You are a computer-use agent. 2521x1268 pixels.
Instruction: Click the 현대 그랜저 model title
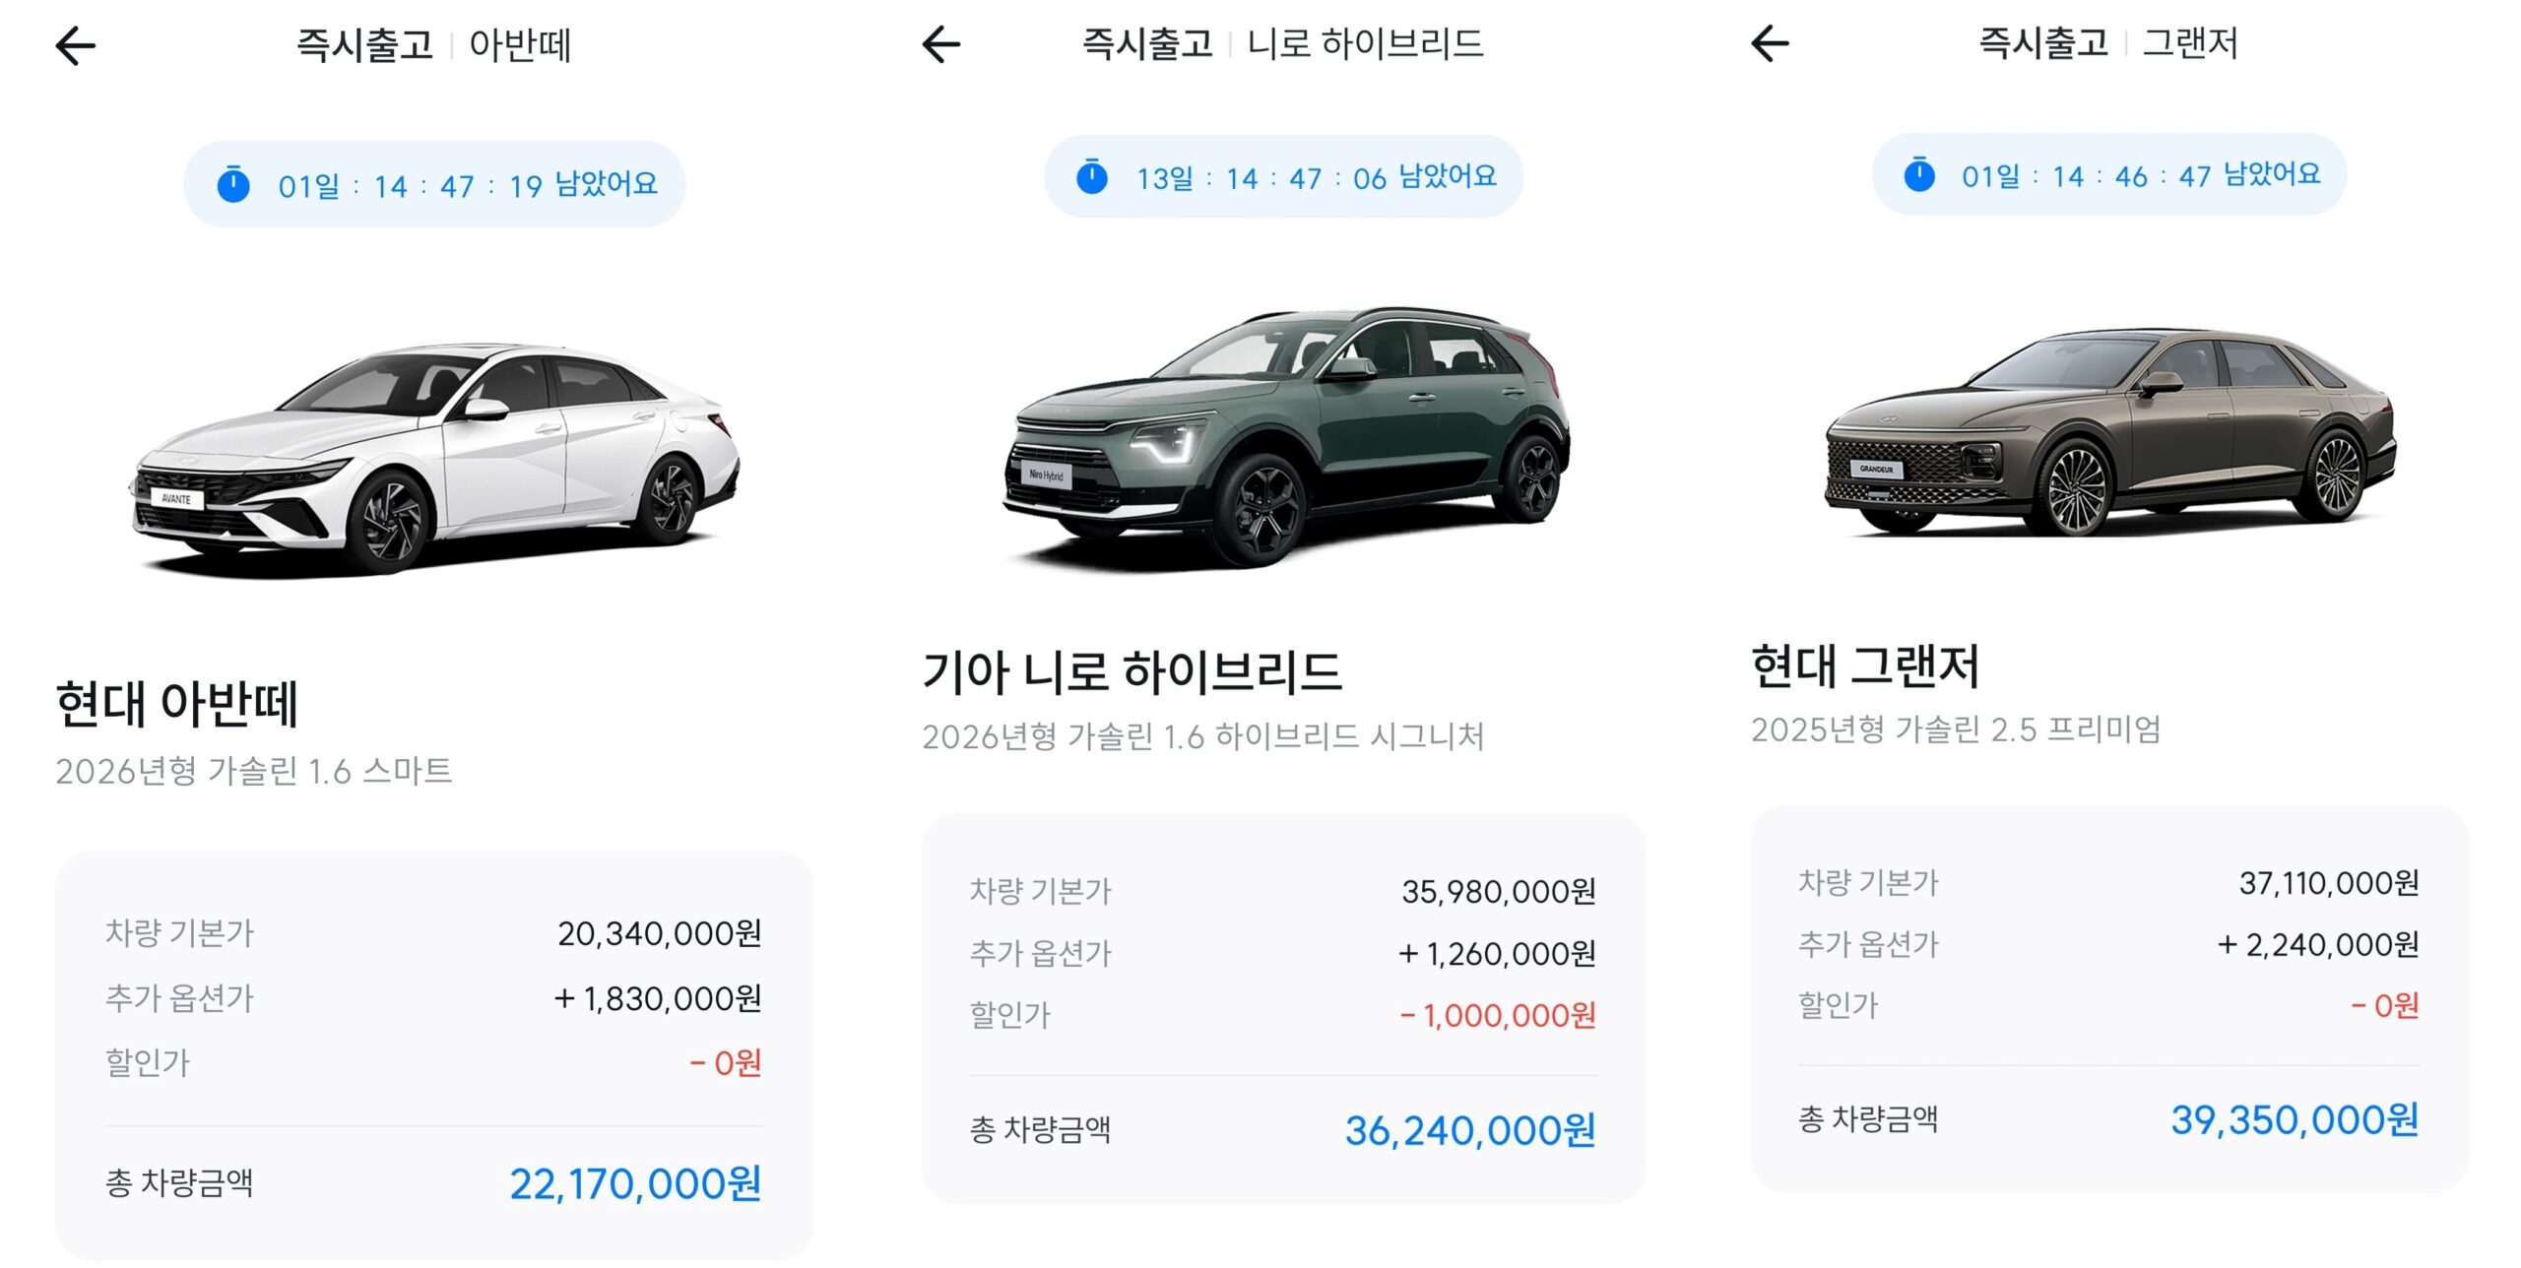point(1865,666)
